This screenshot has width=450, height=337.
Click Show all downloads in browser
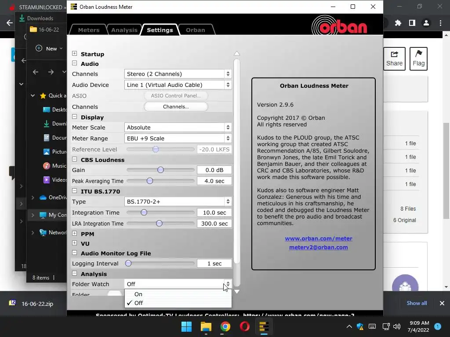[x=417, y=303]
